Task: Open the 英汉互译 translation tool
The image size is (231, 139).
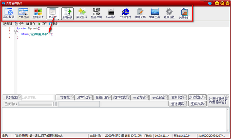Action: click(82, 13)
